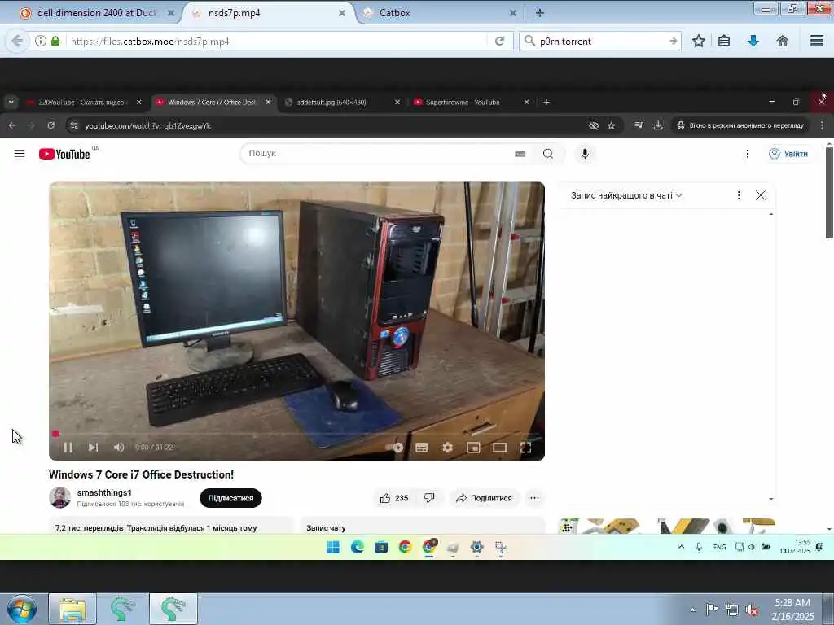Open Firefox bookmarks list icon
834x625 pixels.
(724, 41)
